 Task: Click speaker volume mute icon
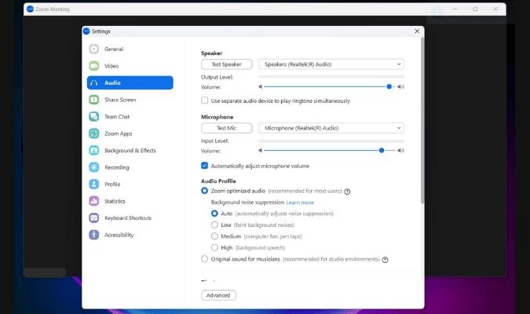pos(260,87)
